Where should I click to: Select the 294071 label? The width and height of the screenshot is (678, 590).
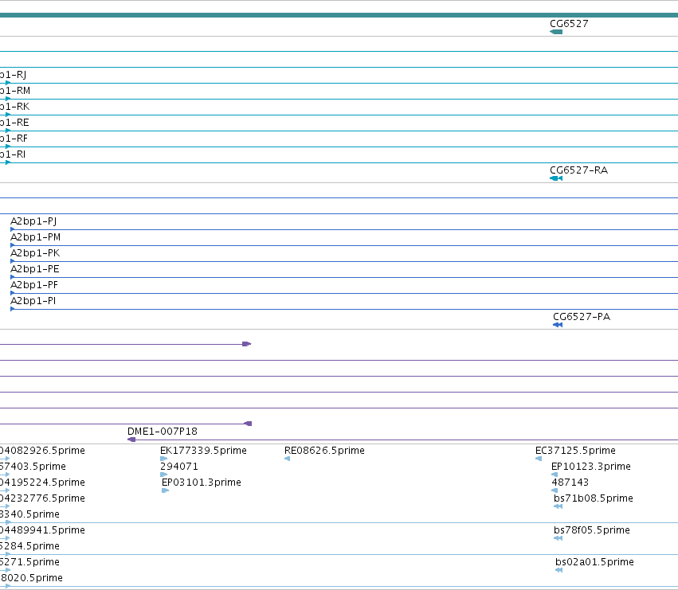point(179,467)
